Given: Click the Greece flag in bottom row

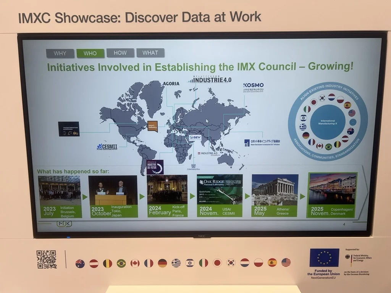Looking at the screenshot, I should pos(176,263).
